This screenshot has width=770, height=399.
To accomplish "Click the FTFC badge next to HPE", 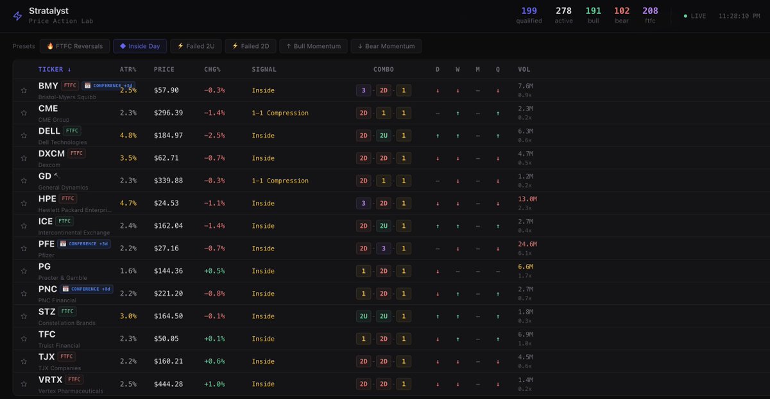I will [69, 199].
